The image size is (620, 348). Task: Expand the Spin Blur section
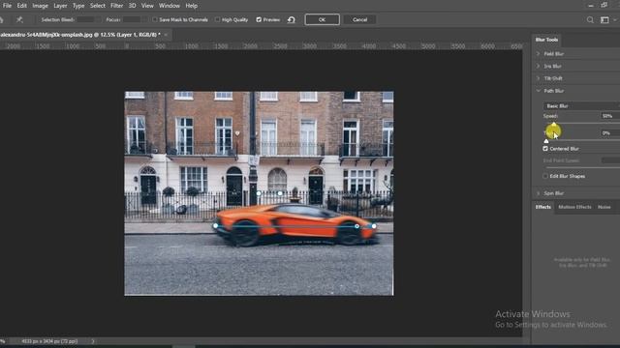tap(539, 193)
